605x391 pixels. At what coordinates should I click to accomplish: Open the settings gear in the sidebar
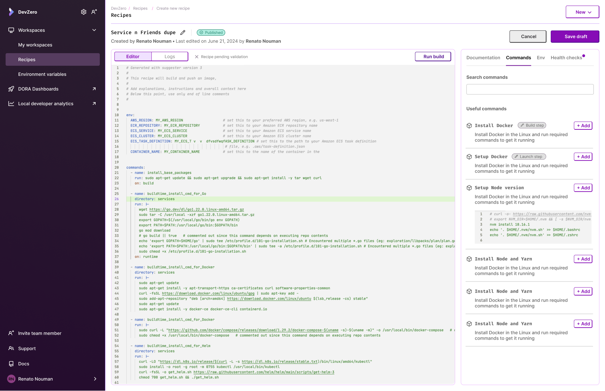(84, 12)
